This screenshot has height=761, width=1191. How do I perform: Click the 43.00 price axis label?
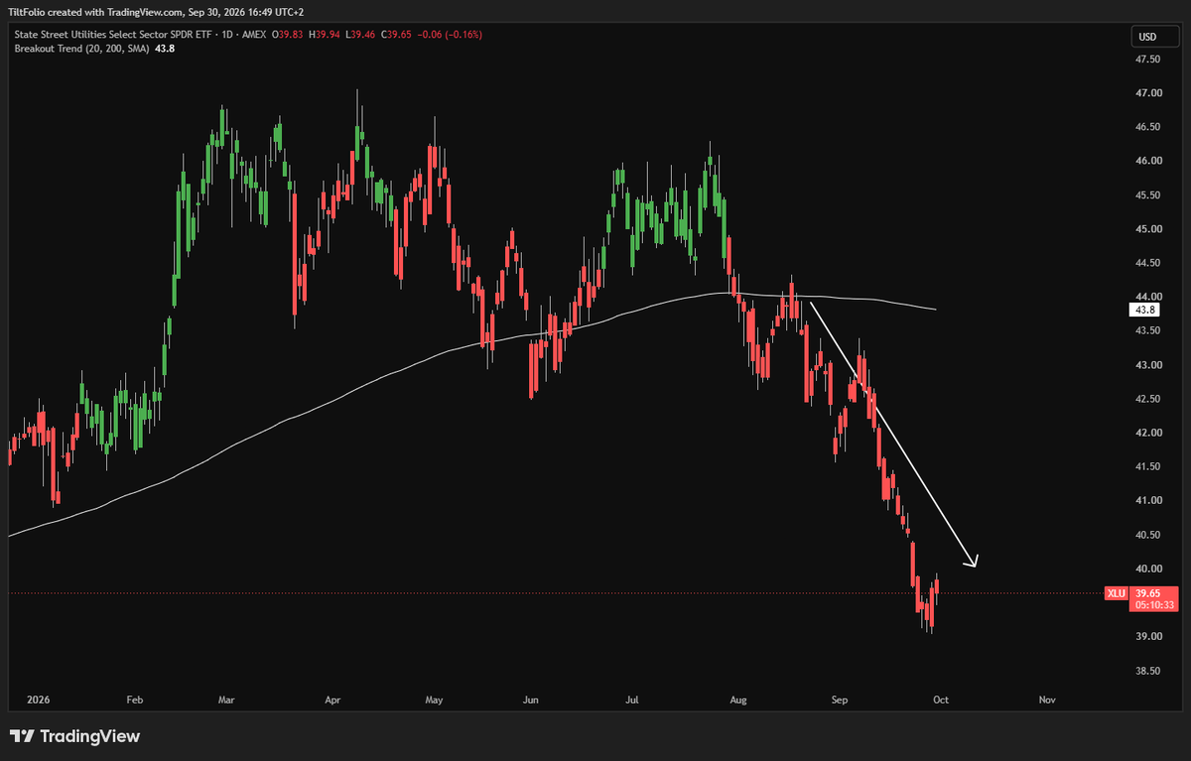coord(1148,365)
